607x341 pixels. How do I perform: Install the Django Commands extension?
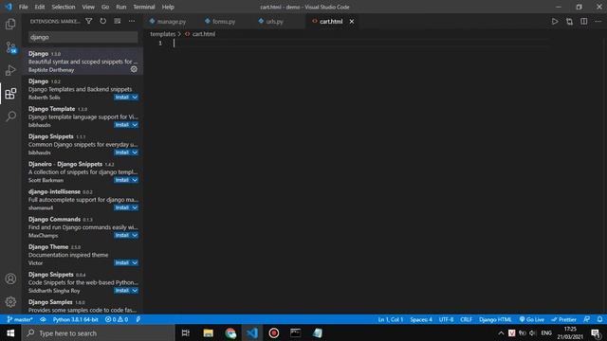[122, 235]
